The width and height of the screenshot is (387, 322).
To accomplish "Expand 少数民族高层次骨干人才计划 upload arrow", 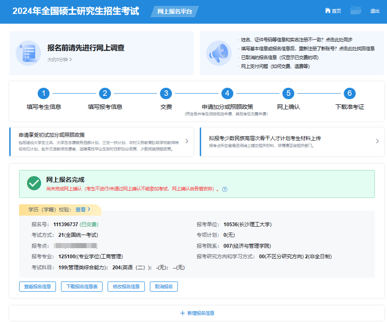I will coord(377,141).
